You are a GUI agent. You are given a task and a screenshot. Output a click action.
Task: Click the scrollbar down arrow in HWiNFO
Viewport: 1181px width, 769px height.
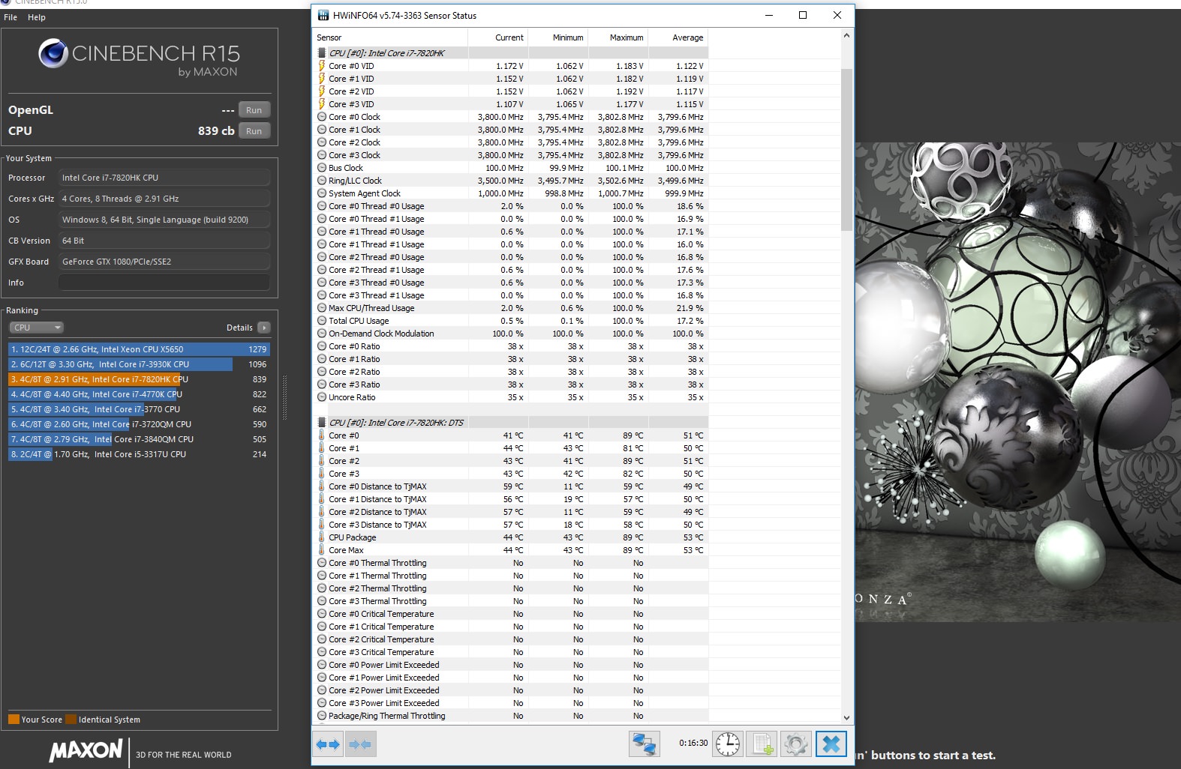pos(846,717)
